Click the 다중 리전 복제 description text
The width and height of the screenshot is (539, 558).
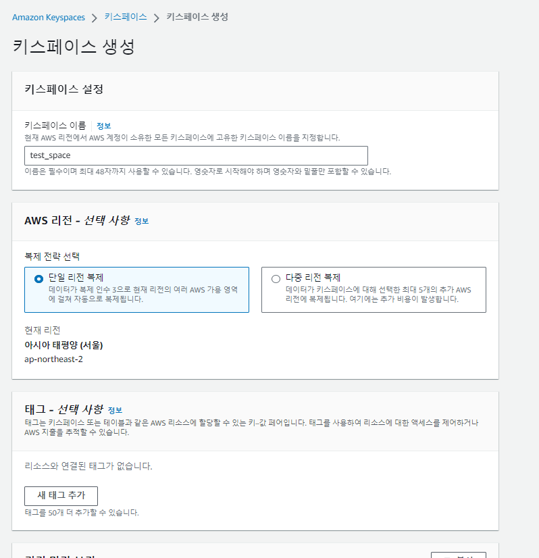click(x=378, y=294)
